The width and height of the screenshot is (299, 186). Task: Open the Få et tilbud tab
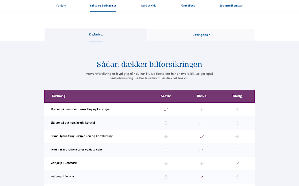point(188,5)
